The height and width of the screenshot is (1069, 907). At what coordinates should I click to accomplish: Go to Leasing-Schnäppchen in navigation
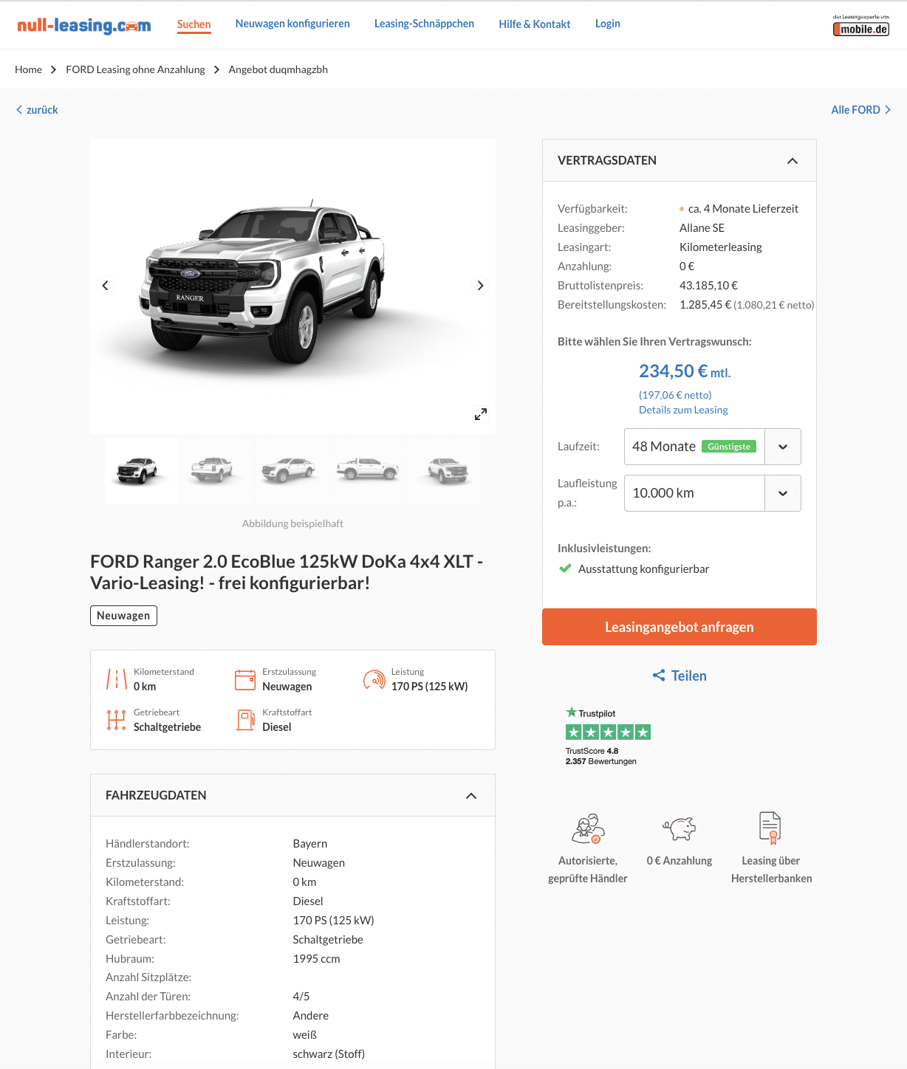[x=424, y=24]
